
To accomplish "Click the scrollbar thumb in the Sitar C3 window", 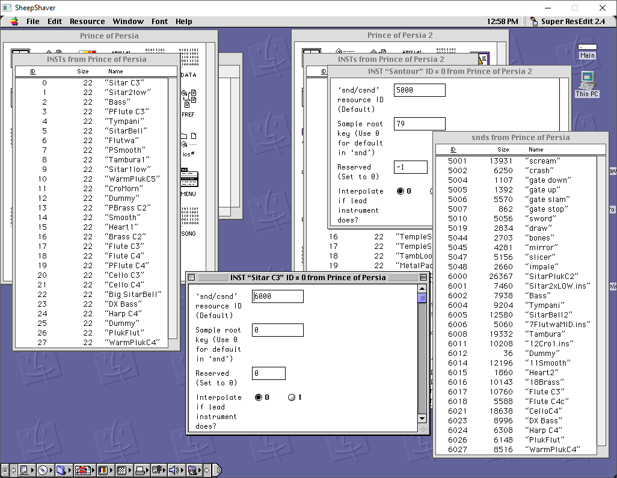I will (x=422, y=298).
